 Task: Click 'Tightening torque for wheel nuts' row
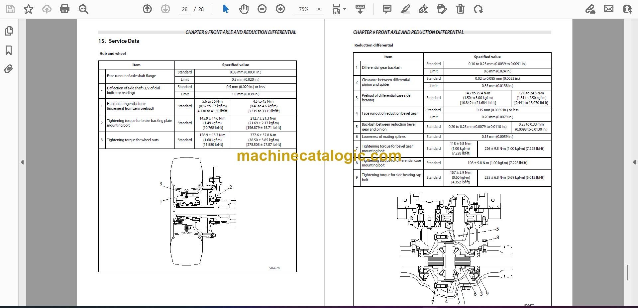[197, 140]
